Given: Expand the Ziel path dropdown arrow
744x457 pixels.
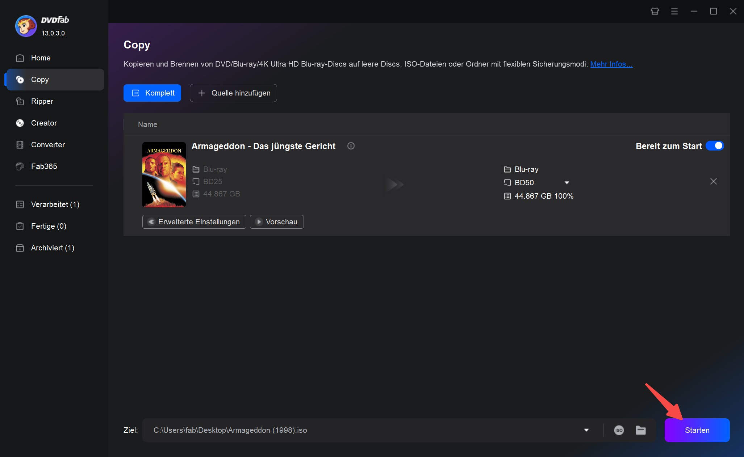Looking at the screenshot, I should pos(586,430).
